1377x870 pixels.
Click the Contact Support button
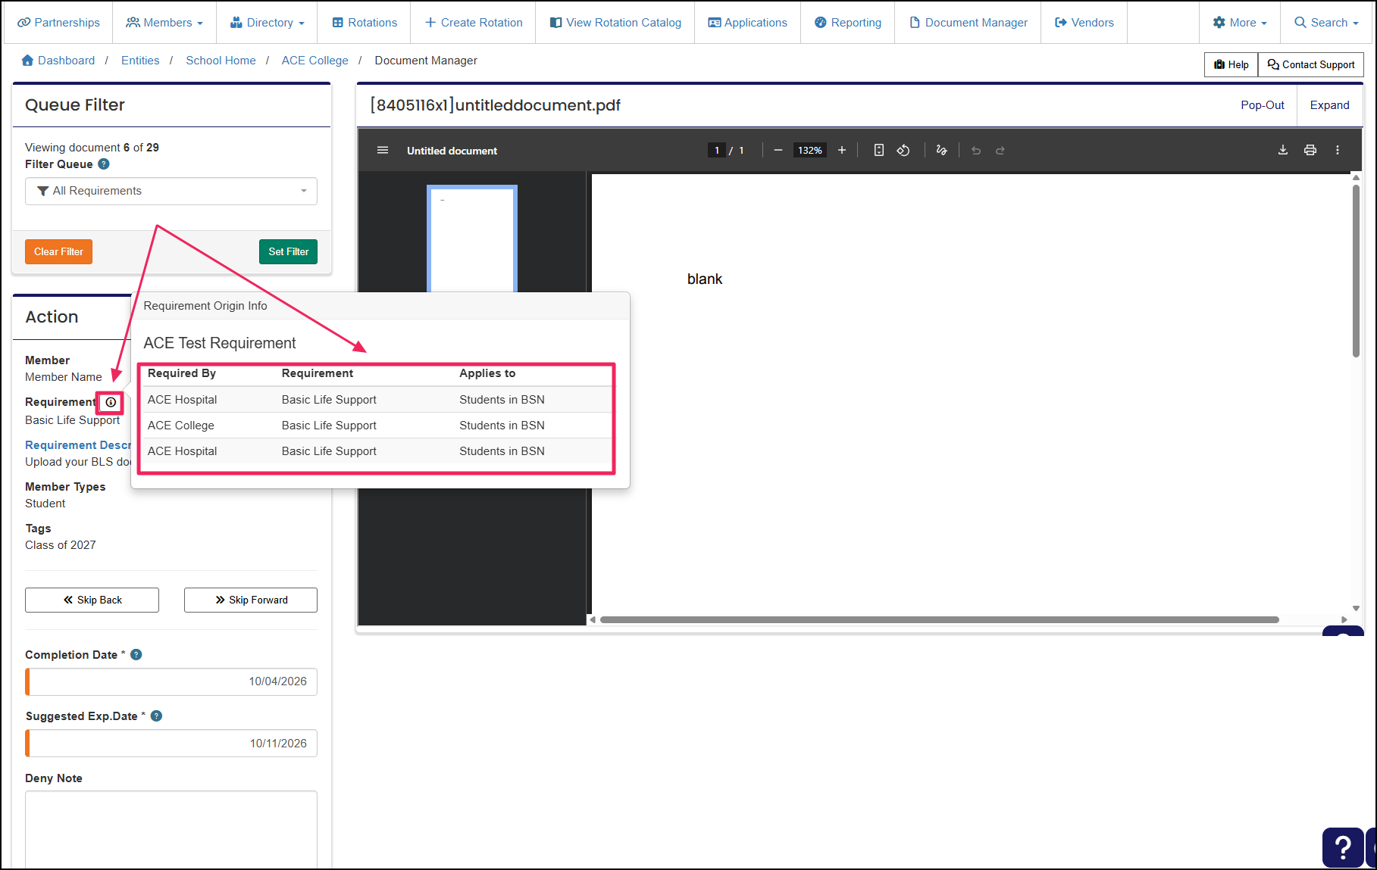point(1311,64)
